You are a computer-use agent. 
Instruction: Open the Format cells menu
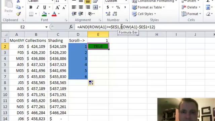pos(191,14)
